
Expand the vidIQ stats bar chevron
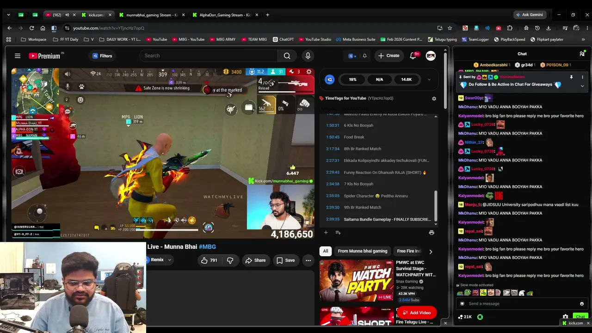(429, 80)
